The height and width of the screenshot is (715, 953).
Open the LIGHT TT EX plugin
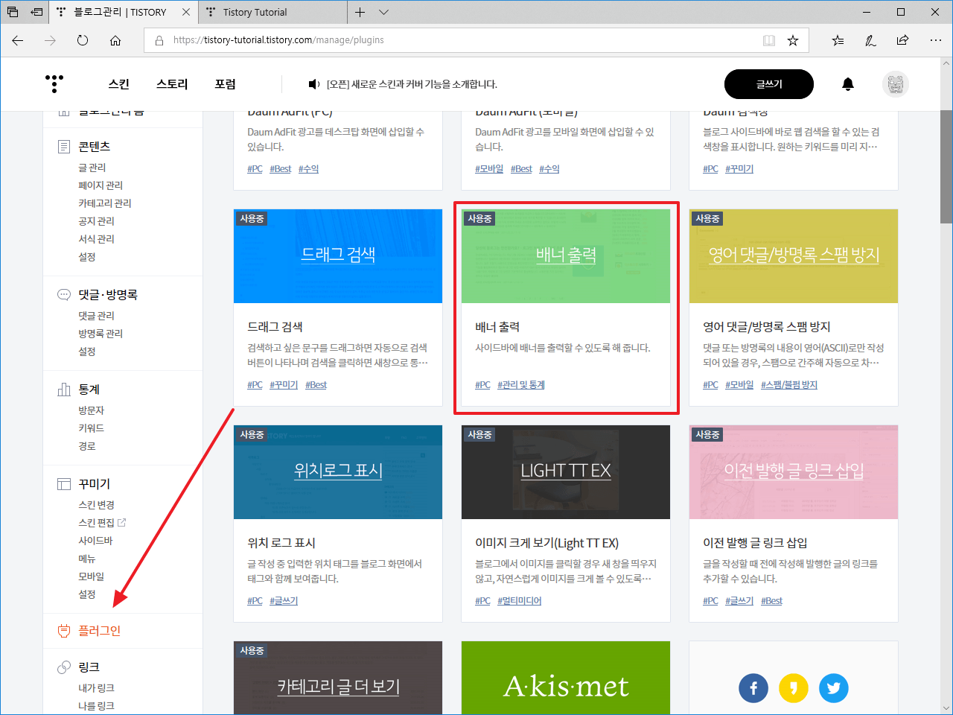click(566, 524)
